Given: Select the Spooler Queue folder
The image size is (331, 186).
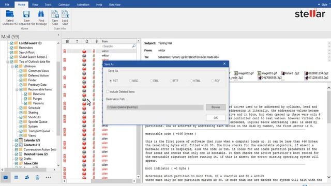Looking at the screenshot, I should click(x=38, y=122).
